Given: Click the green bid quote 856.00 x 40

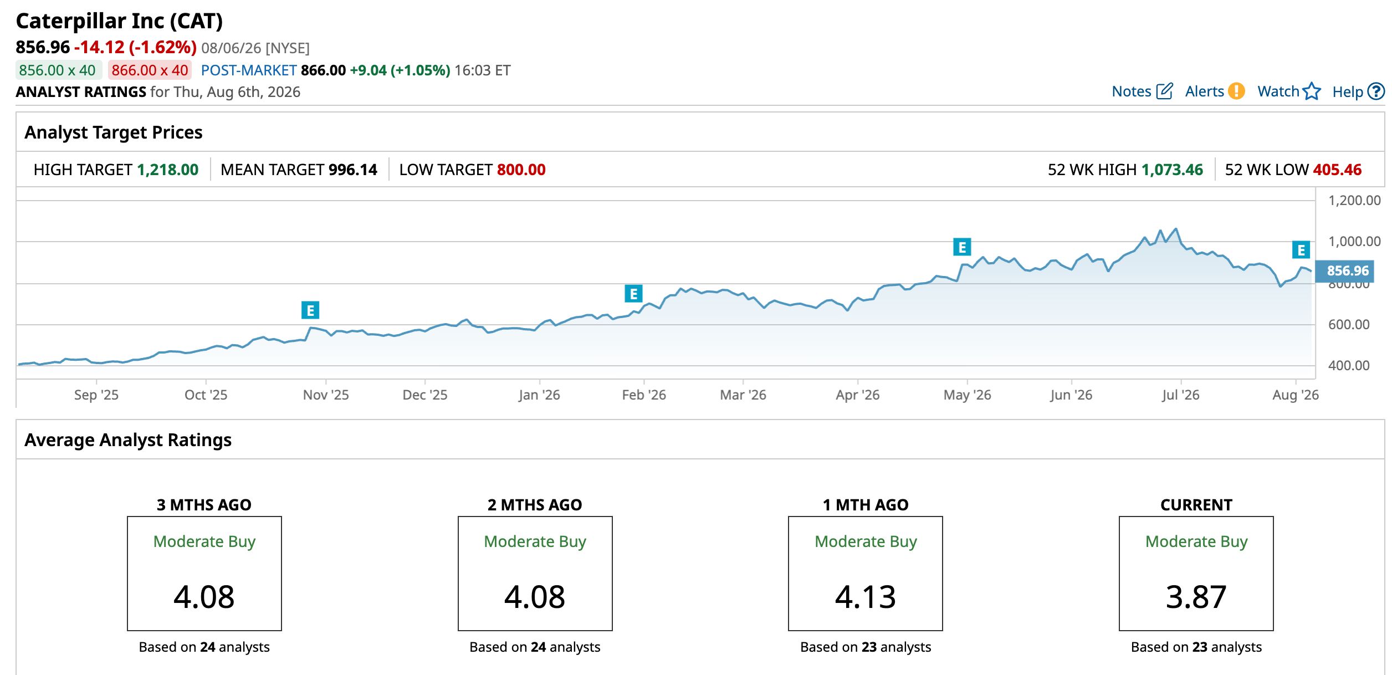Looking at the screenshot, I should tap(58, 70).
